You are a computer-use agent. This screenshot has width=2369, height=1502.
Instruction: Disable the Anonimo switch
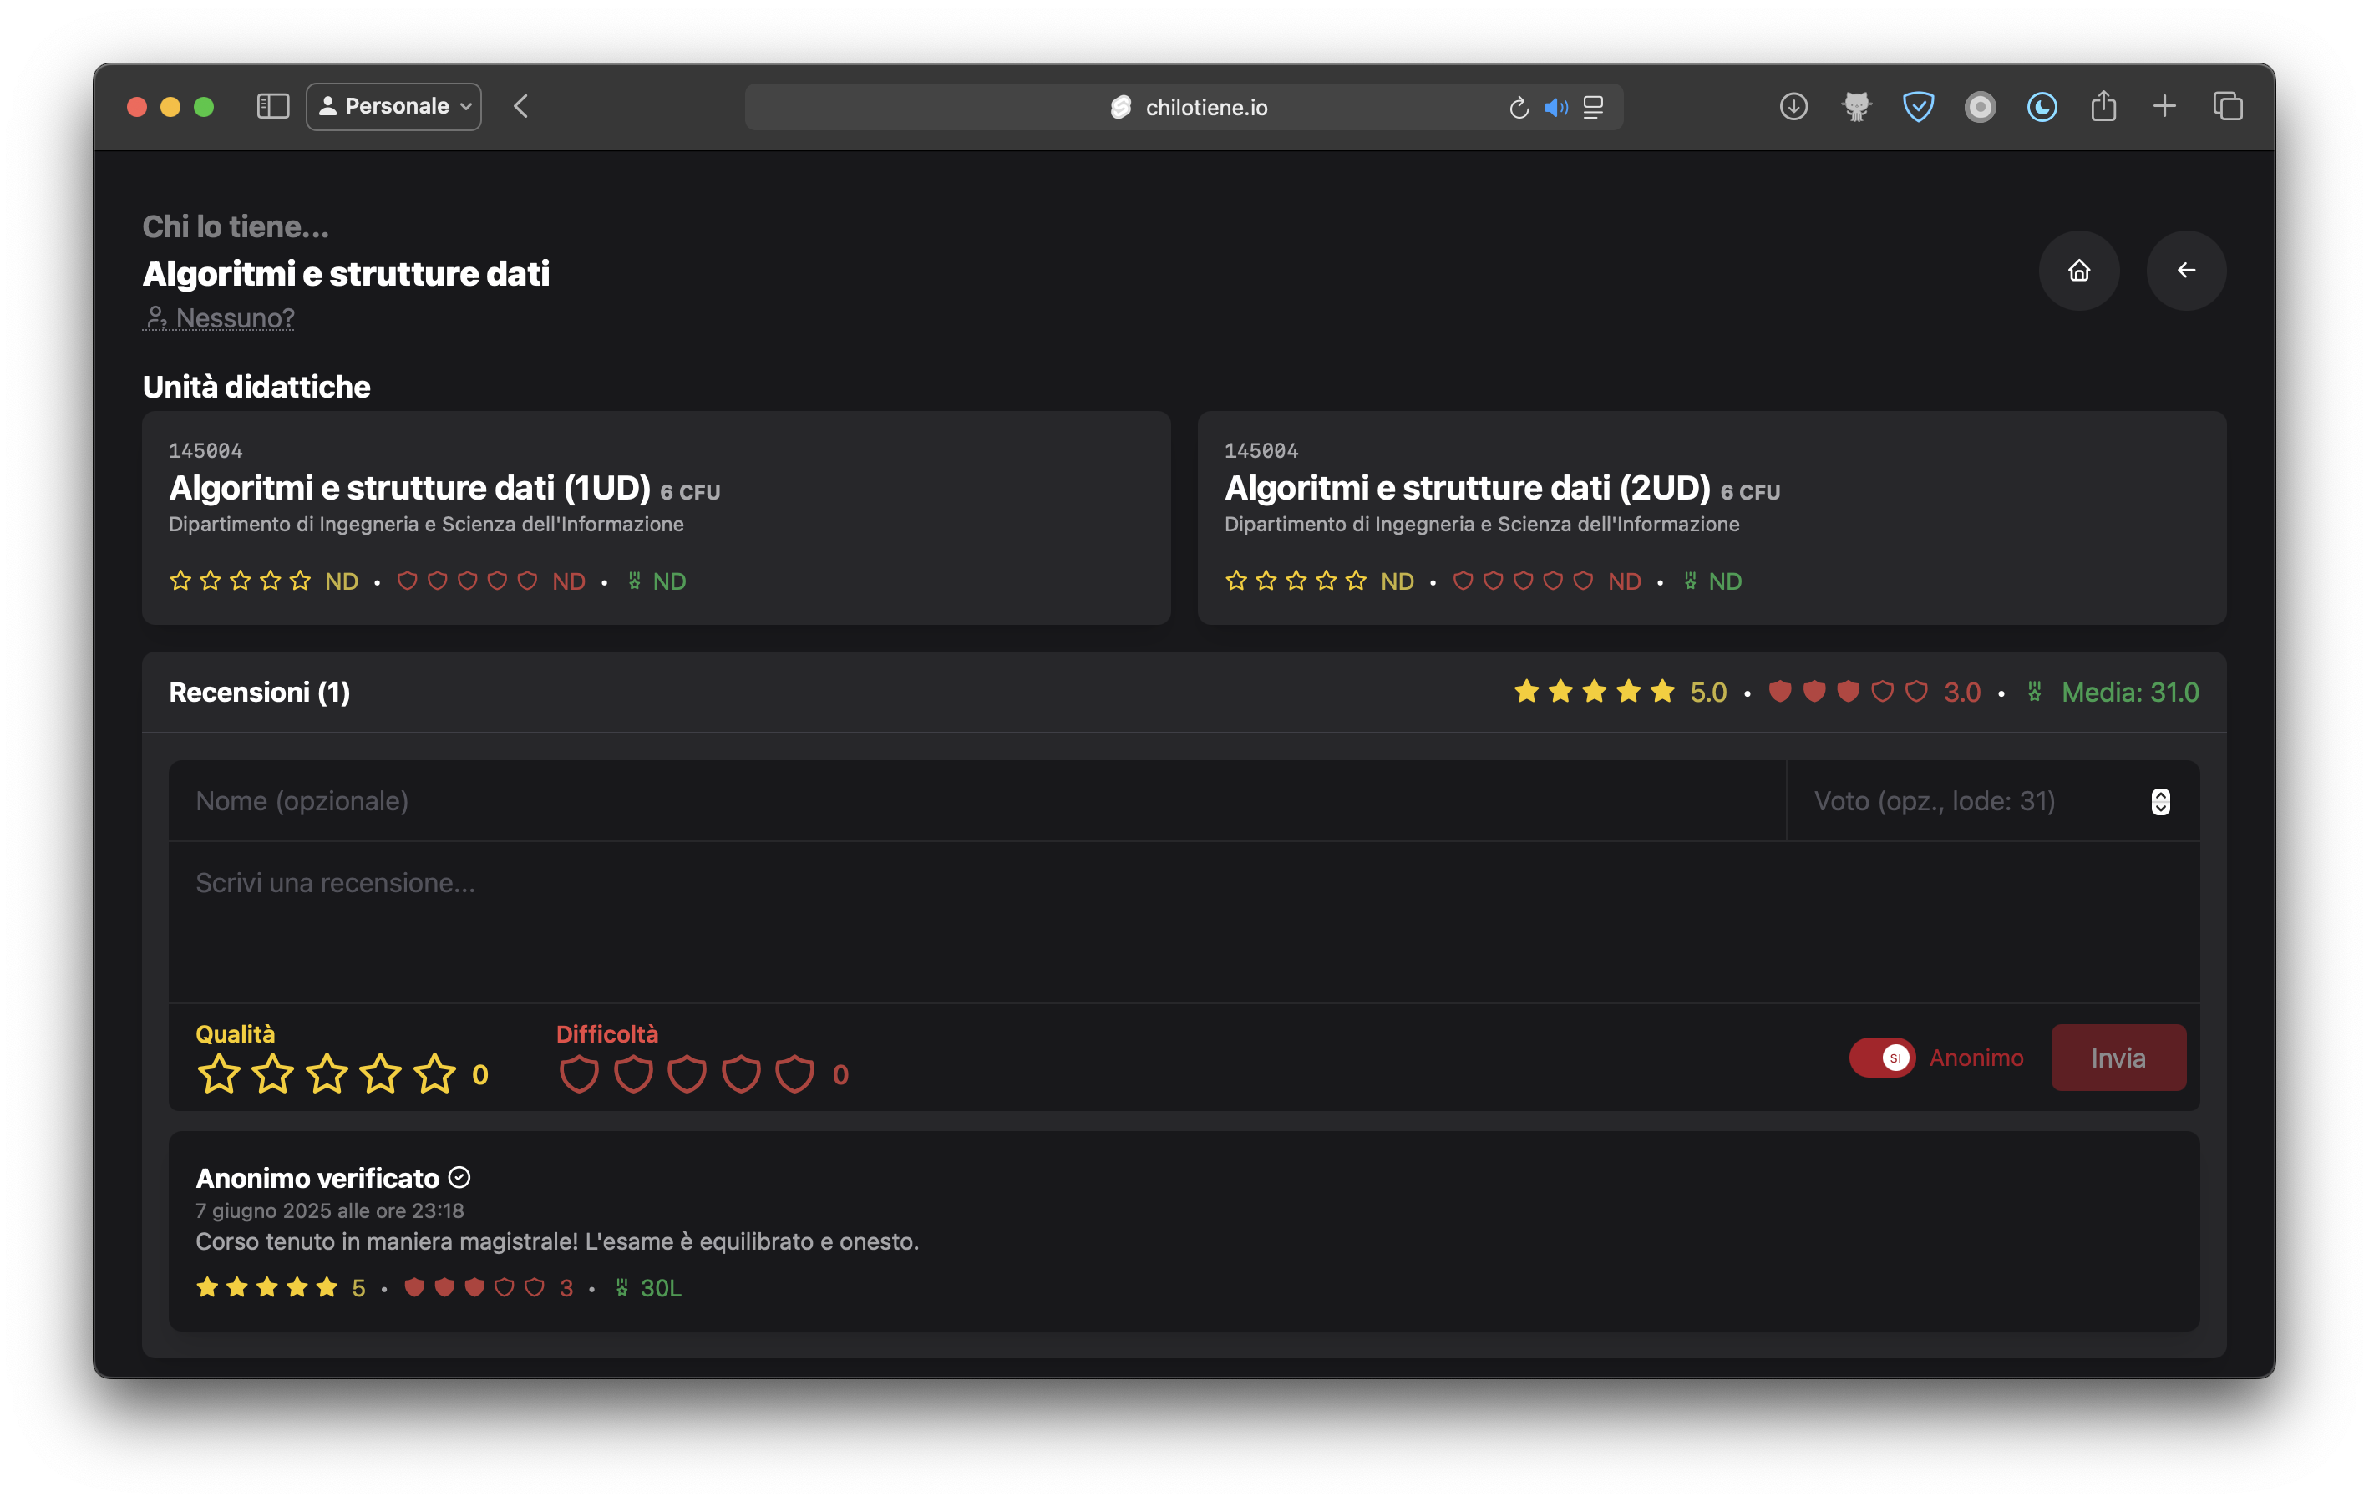[x=1881, y=1058]
